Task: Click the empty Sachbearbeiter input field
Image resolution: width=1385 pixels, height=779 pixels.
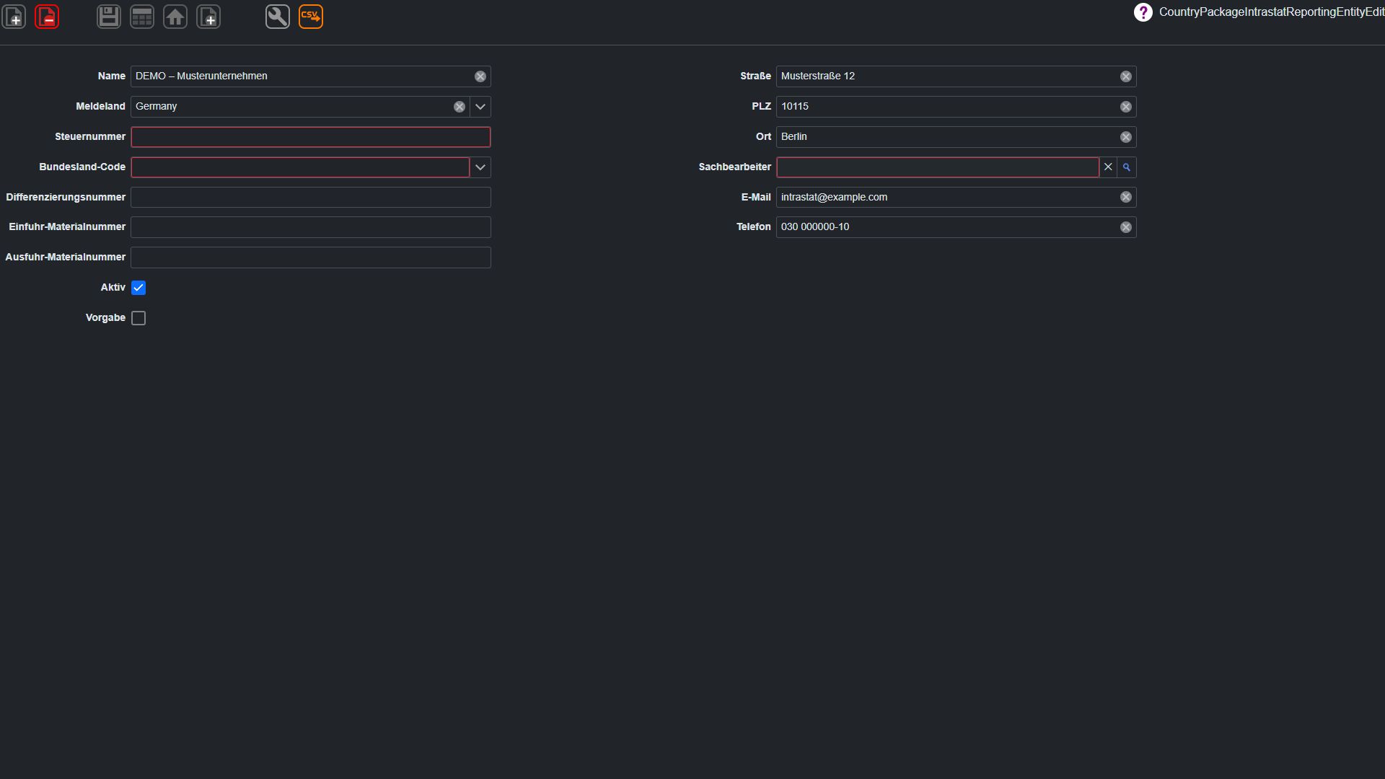Action: 938,167
